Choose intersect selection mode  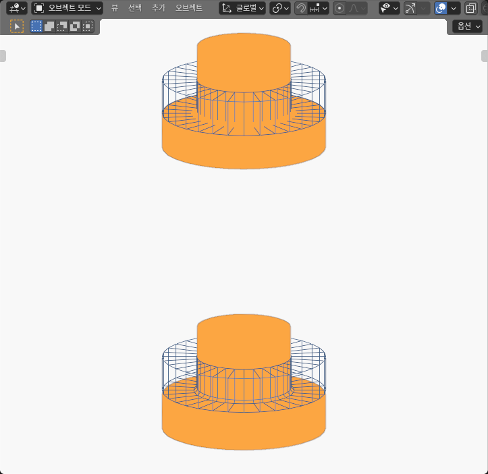point(88,26)
